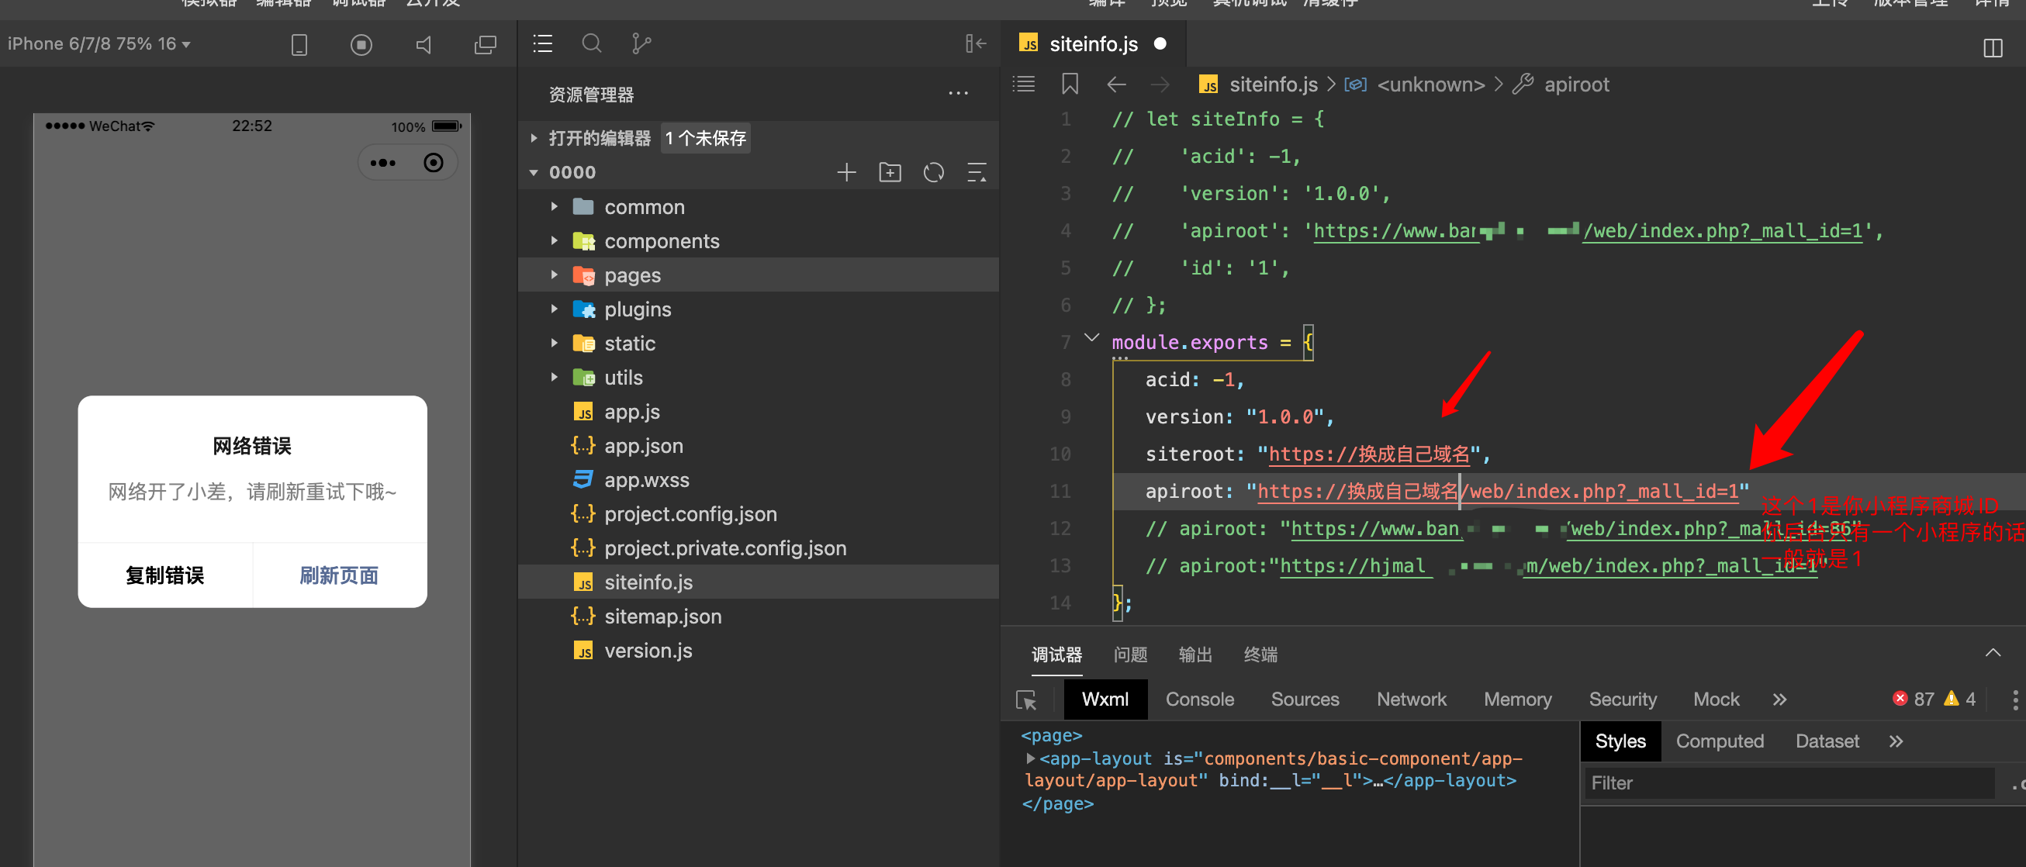Switch to the Console tab
The image size is (2026, 867).
pyautogui.click(x=1198, y=699)
